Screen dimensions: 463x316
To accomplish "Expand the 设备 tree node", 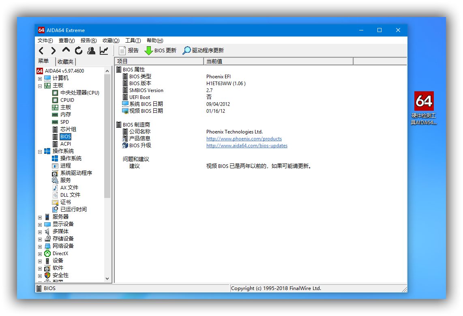I will point(40,261).
